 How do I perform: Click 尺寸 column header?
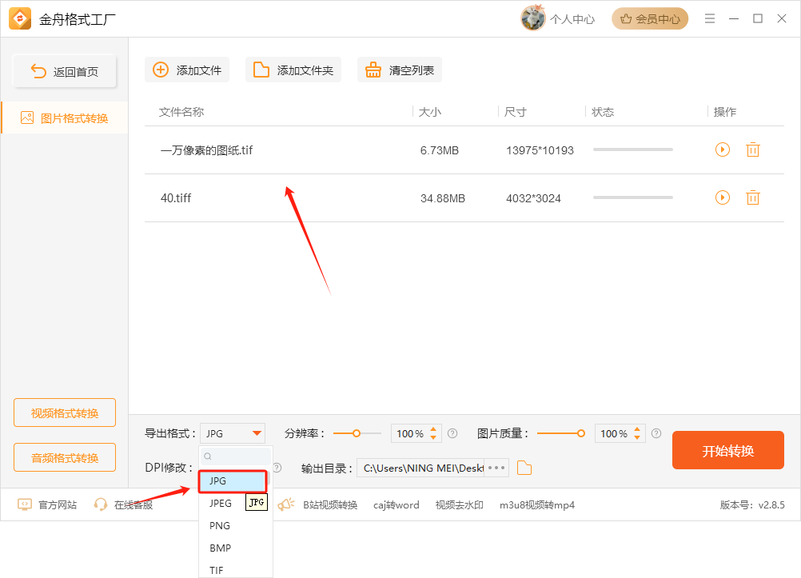[x=515, y=112]
